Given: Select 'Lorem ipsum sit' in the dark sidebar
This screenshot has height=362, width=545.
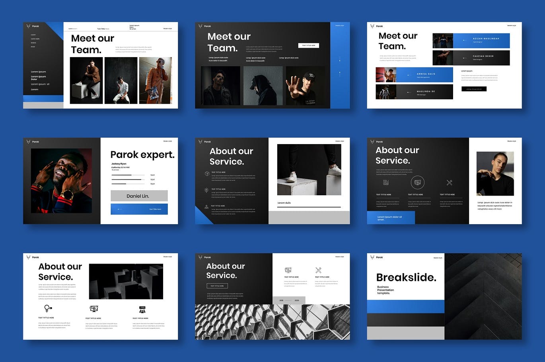Looking at the screenshot, I should tap(40, 84).
